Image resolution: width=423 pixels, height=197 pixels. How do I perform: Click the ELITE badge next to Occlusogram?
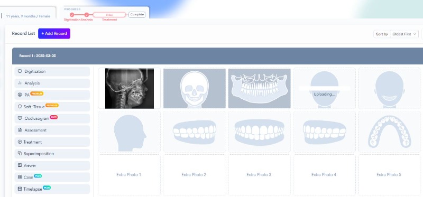click(54, 117)
